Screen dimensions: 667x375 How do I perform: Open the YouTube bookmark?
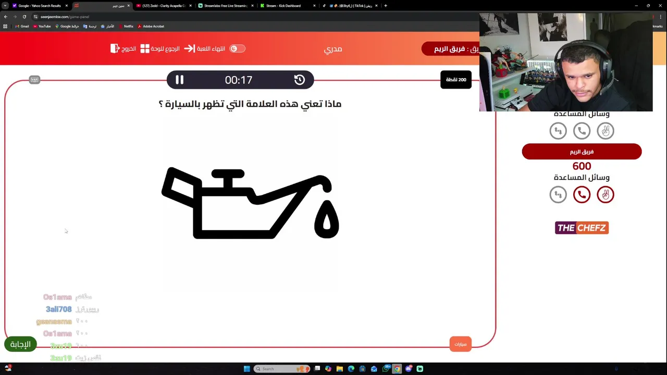pyautogui.click(x=42, y=26)
